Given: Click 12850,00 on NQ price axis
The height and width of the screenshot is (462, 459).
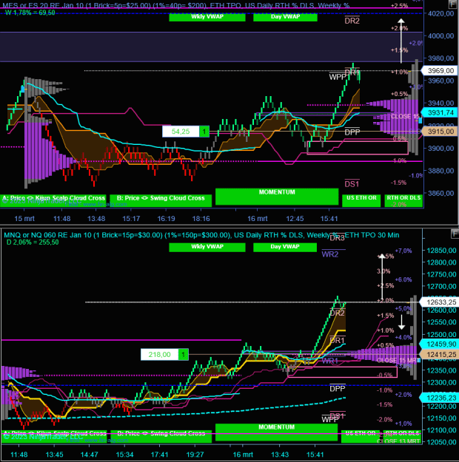Looking at the screenshot, I should point(441,251).
